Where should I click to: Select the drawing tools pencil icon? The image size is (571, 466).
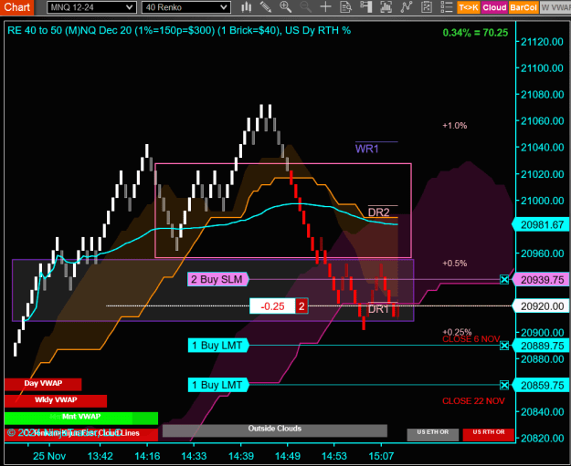point(266,7)
